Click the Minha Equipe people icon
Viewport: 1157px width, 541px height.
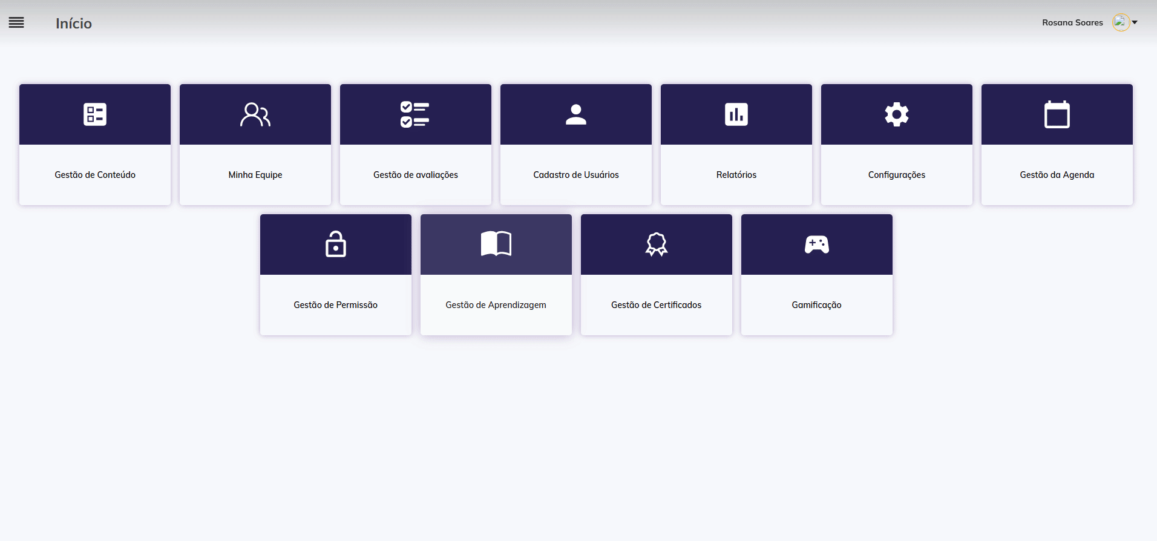coord(255,114)
